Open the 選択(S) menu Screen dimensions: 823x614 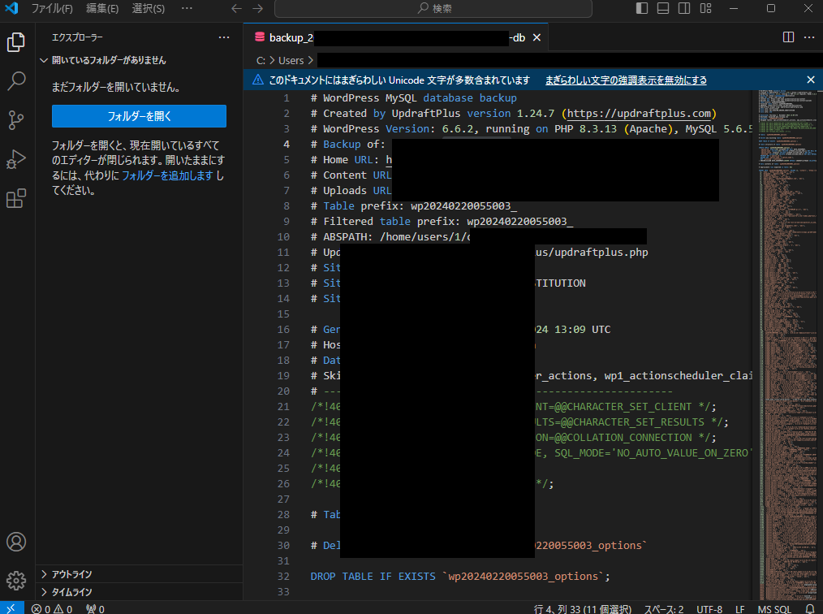(147, 8)
